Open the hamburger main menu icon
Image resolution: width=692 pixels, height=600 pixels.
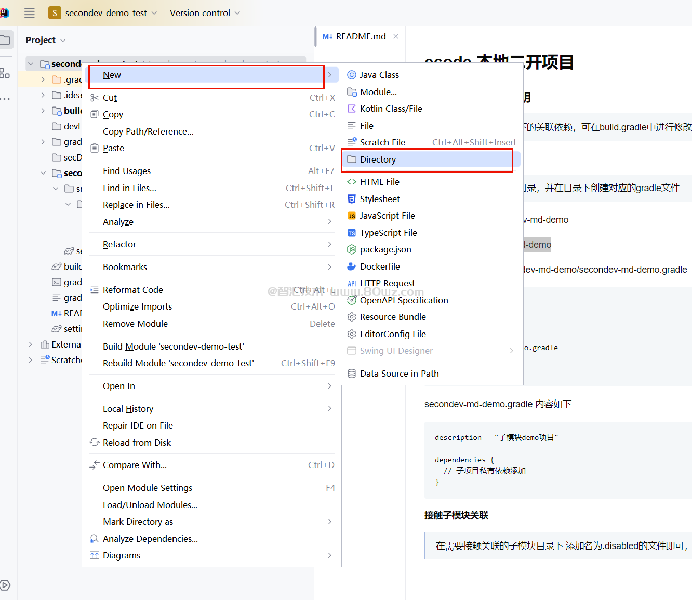pyautogui.click(x=30, y=13)
